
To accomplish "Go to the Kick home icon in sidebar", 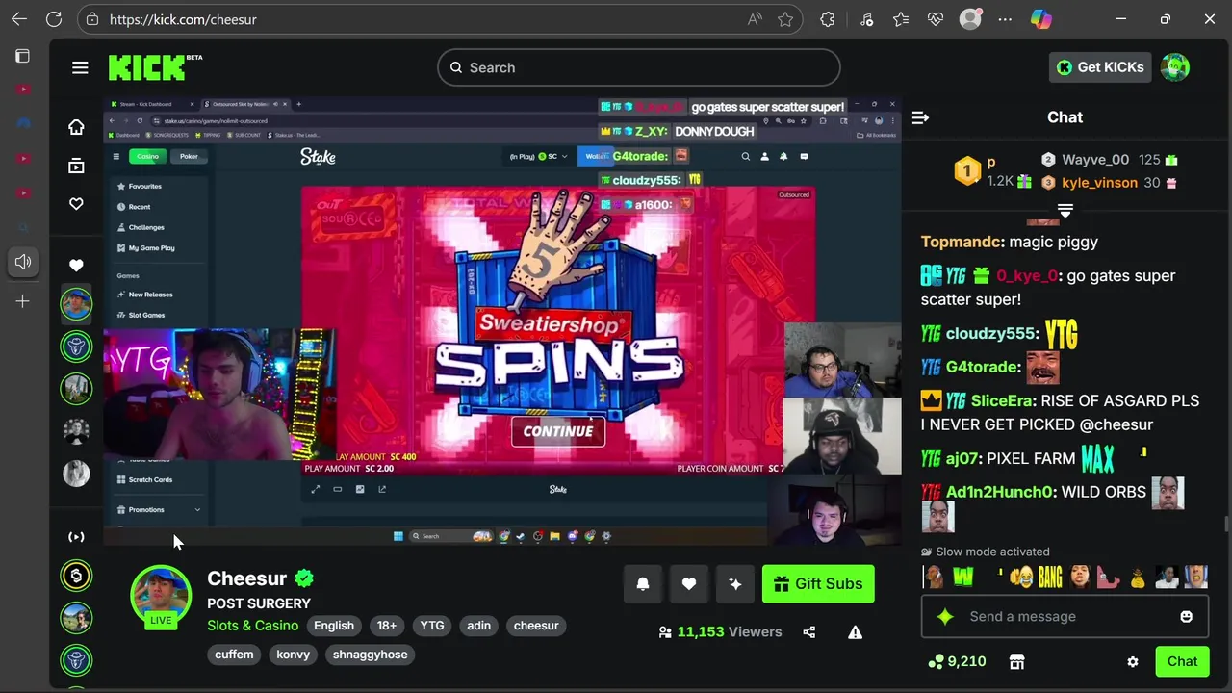I will [76, 127].
